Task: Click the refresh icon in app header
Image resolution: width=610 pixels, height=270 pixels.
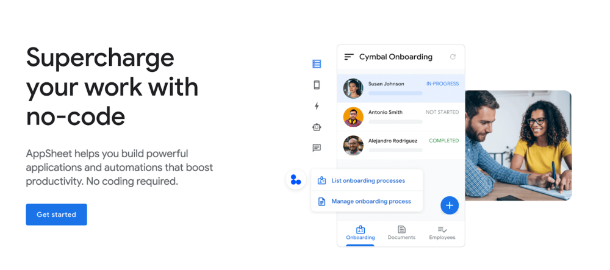Action: coord(453,57)
